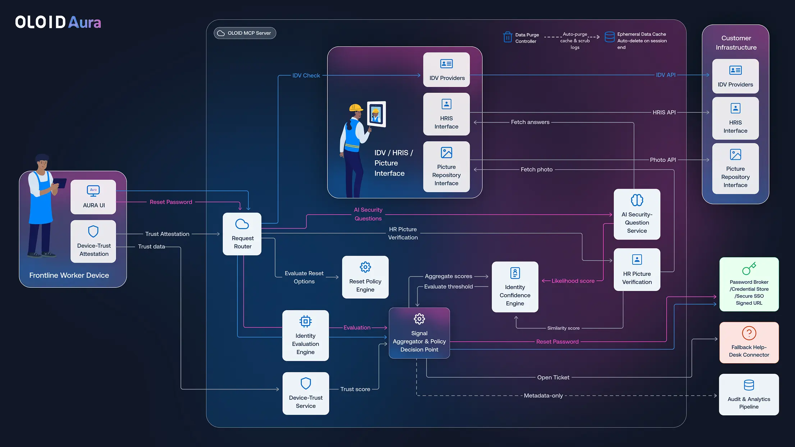Screen dimensions: 795x447
Task: Open the AI Security-Question Service brain icon
Action: point(637,200)
